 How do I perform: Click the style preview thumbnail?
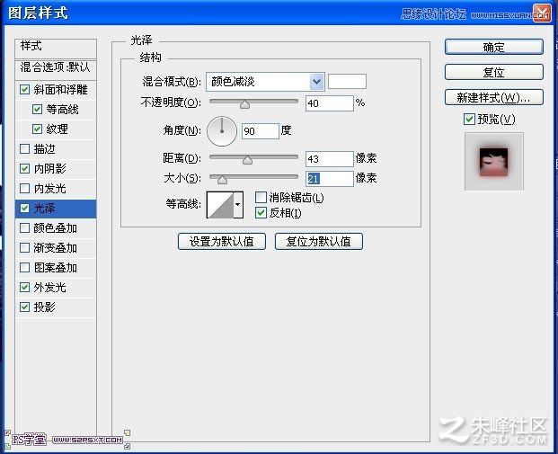(494, 162)
